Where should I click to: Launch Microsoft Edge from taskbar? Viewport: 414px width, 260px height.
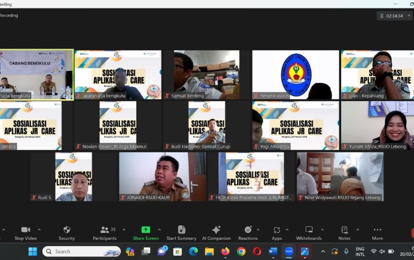coord(193,251)
